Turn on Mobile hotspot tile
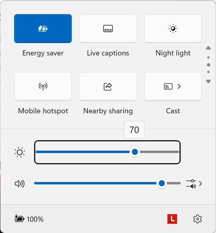This screenshot has width=216, height=233. (43, 86)
